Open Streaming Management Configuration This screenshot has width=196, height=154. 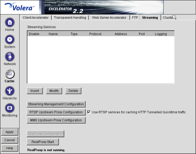coord(56,104)
